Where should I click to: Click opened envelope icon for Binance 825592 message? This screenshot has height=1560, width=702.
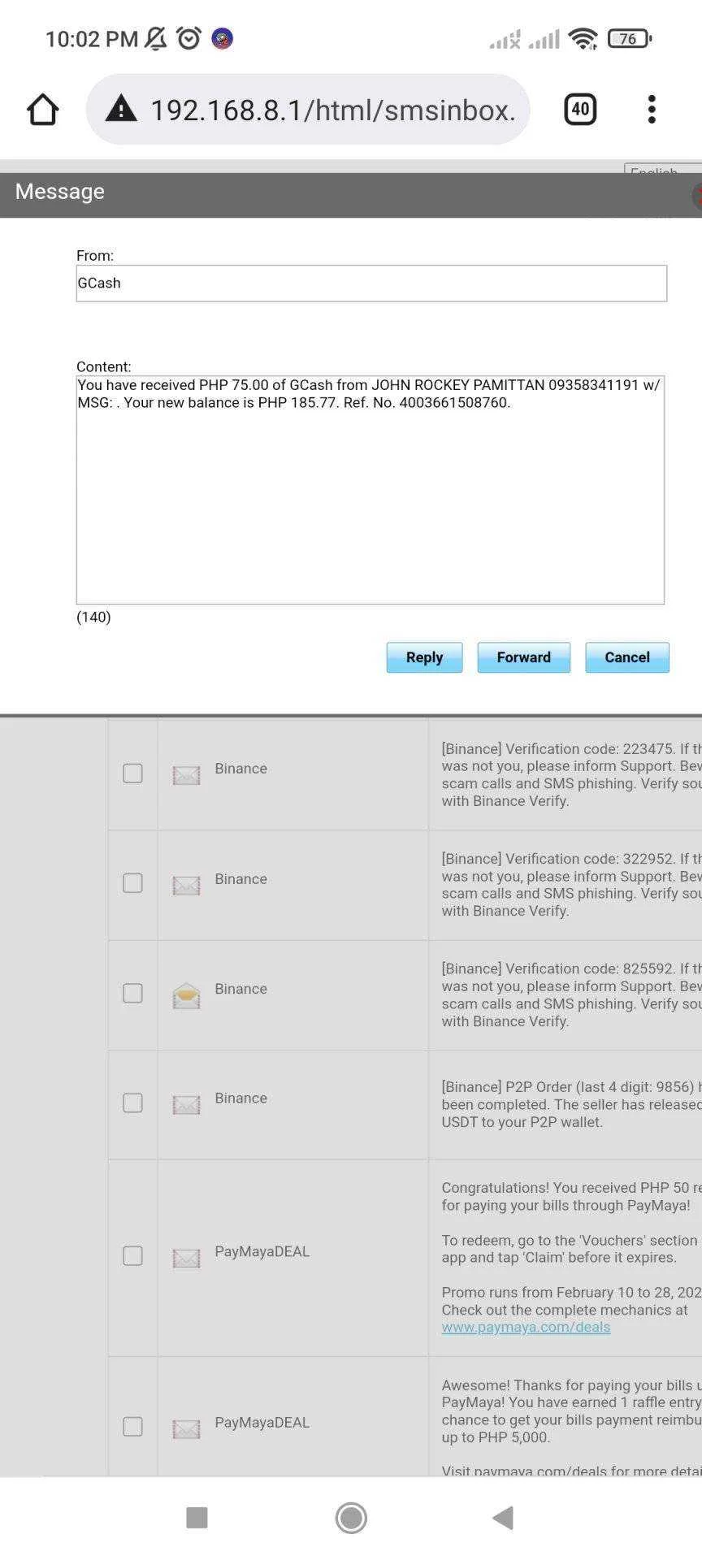[x=186, y=995]
